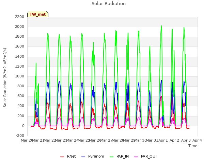Click the 0 y-axis tick label
The height and width of the screenshot is (163, 218).
23,126
